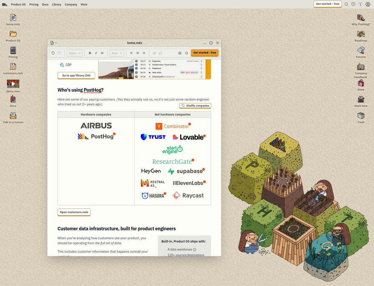The height and width of the screenshot is (286, 374).
Task: Align text right in editor toolbar
Action: point(144,53)
